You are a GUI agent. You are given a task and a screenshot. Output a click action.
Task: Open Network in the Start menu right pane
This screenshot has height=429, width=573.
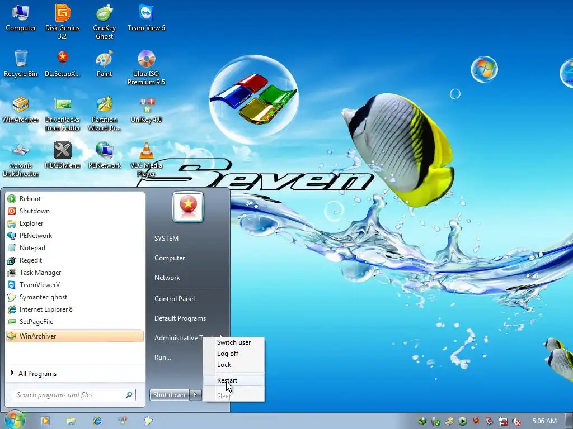coord(167,278)
